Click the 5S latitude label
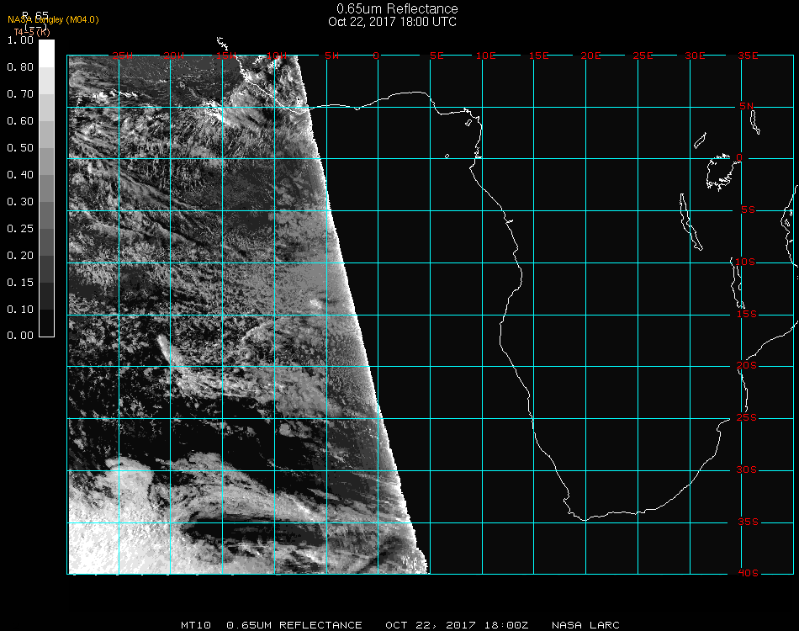Image resolution: width=799 pixels, height=631 pixels. [748, 210]
